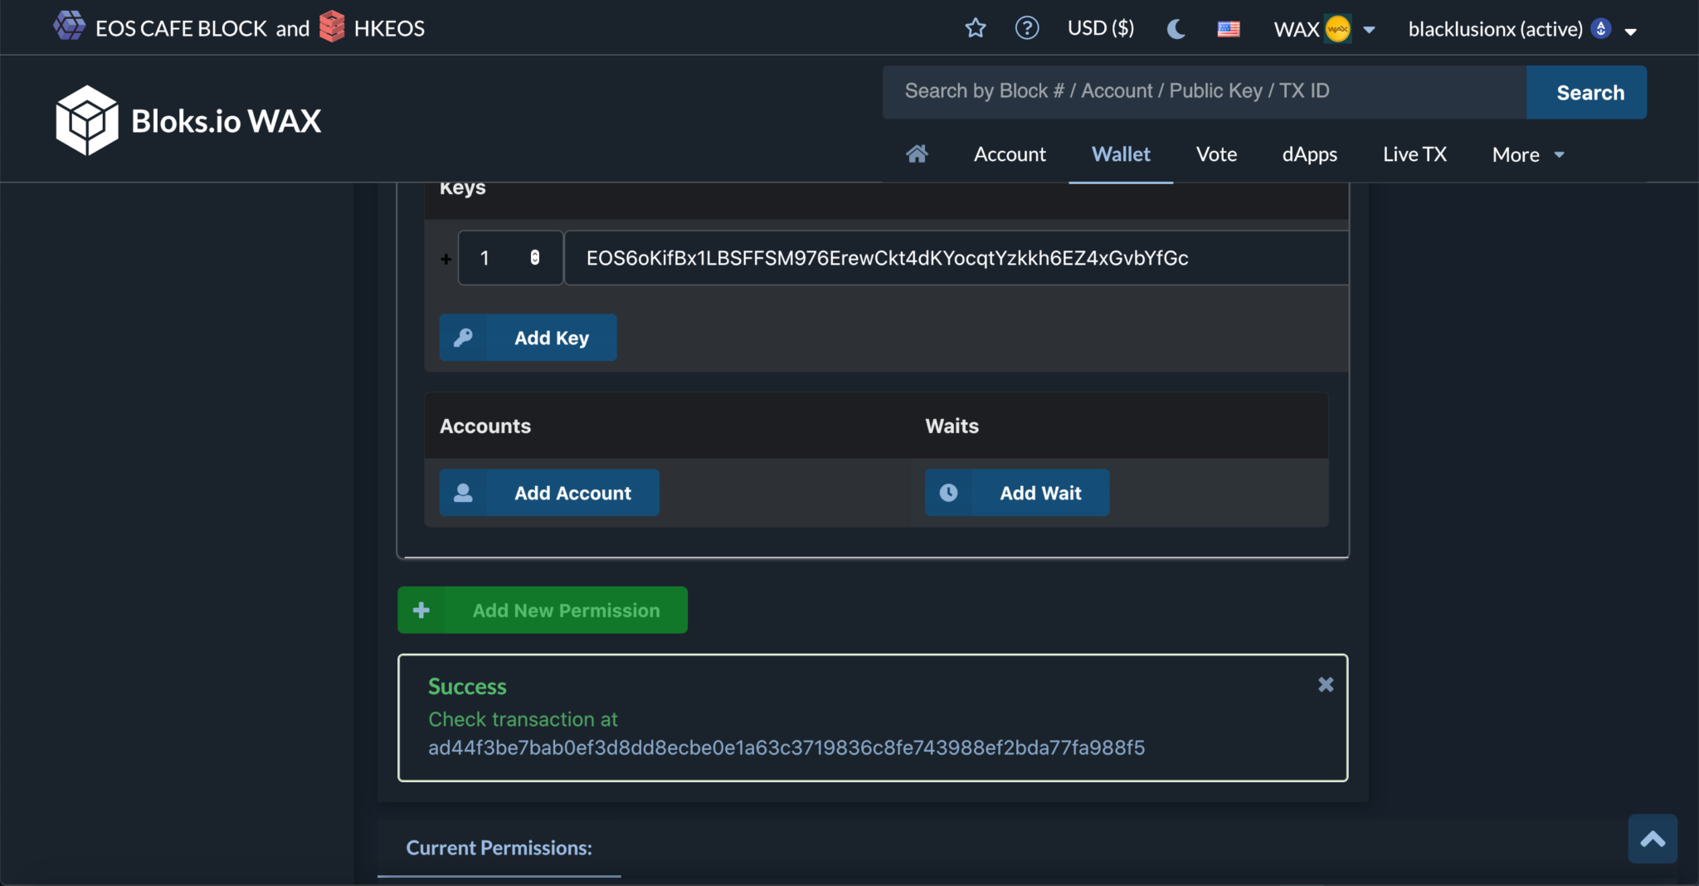
Task: Click the Bloks.io cube logo
Action: (87, 120)
